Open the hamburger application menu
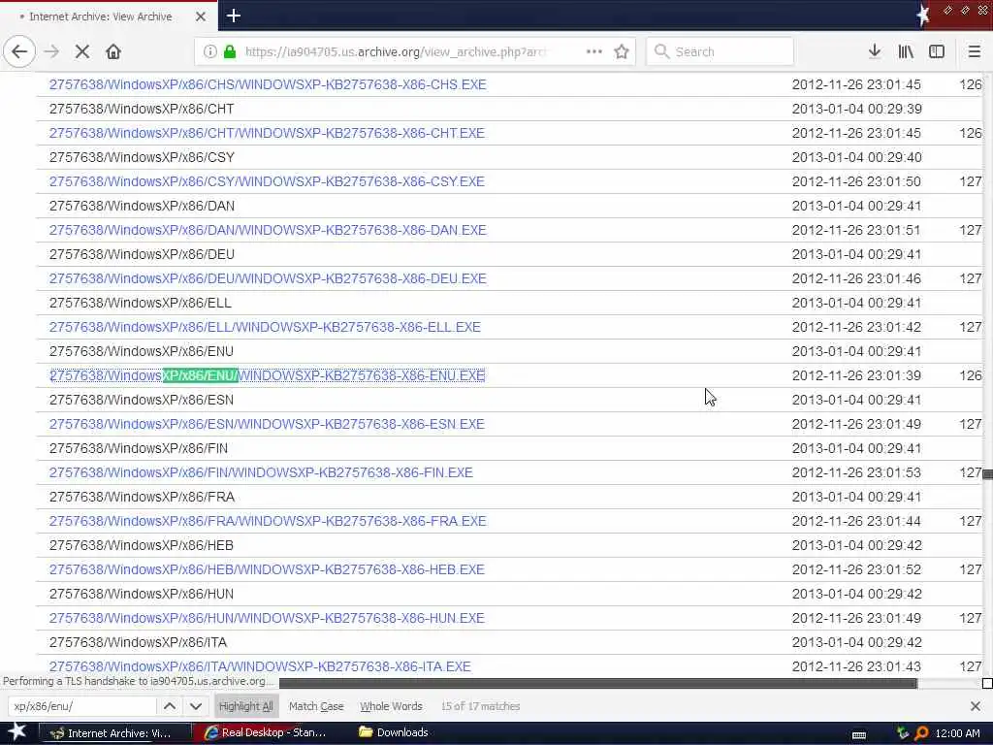993x745 pixels. pyautogui.click(x=975, y=51)
